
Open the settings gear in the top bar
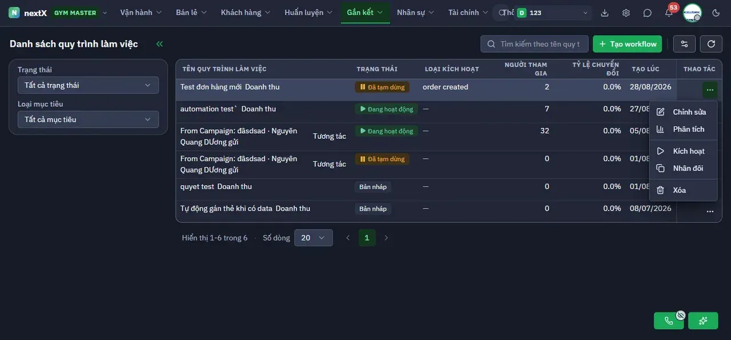(626, 13)
